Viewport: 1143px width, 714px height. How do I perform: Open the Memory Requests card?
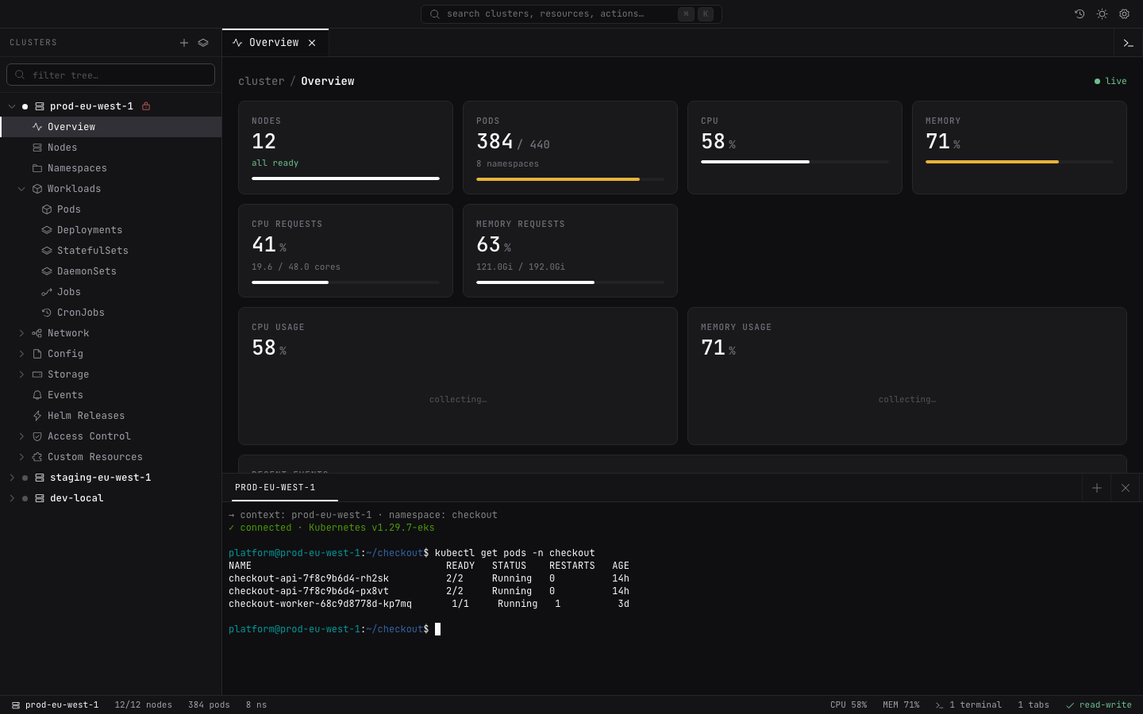point(570,251)
